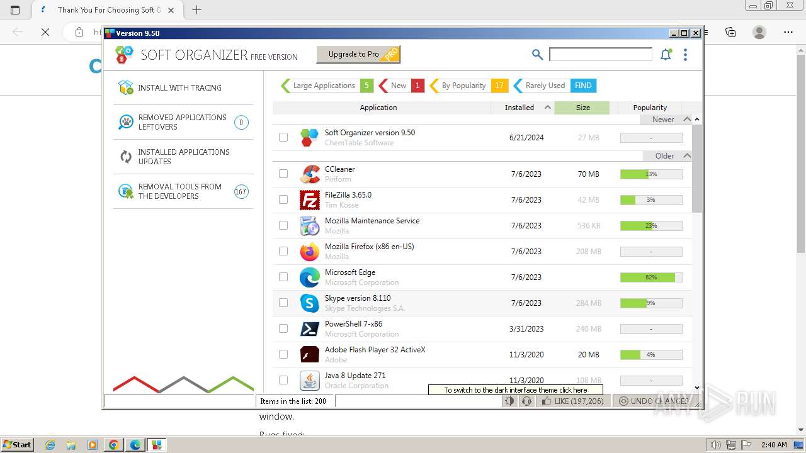
Task: Tick the PowerShell 7-x86 checkbox
Action: 283,328
